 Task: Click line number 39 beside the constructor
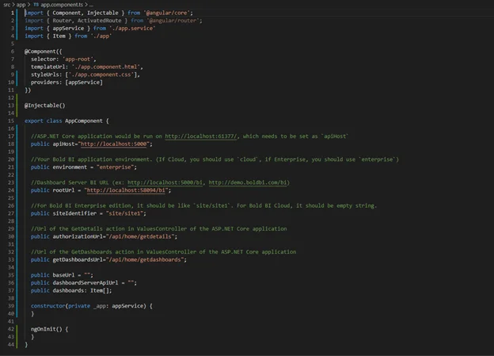tap(14, 305)
